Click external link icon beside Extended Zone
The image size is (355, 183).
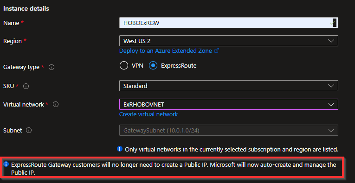tap(217, 51)
